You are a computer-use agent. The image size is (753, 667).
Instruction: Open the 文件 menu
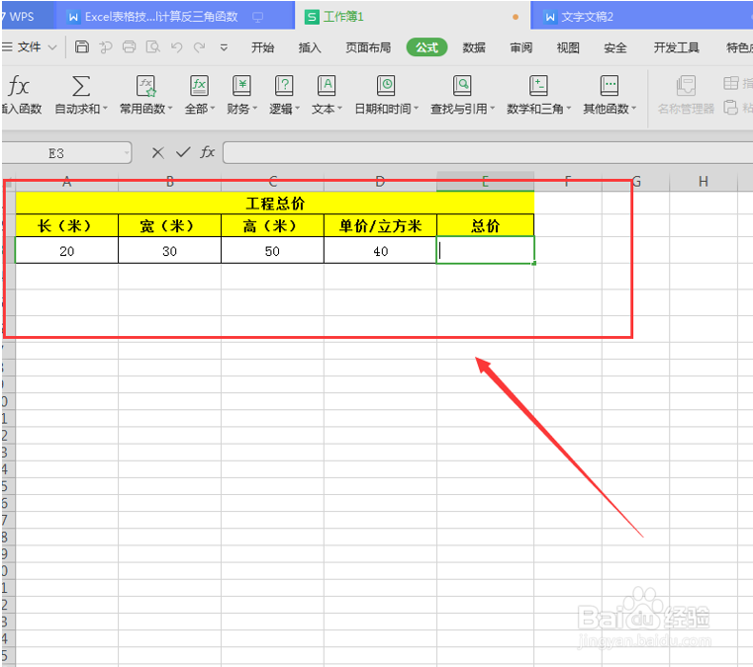[29, 47]
